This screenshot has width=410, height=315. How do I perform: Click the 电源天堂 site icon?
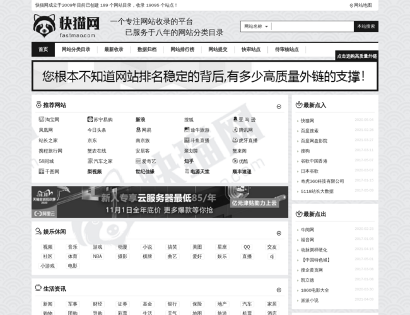(x=187, y=171)
